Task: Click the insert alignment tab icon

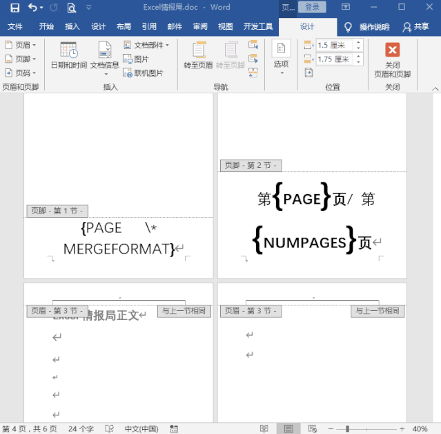Action: pos(308,73)
